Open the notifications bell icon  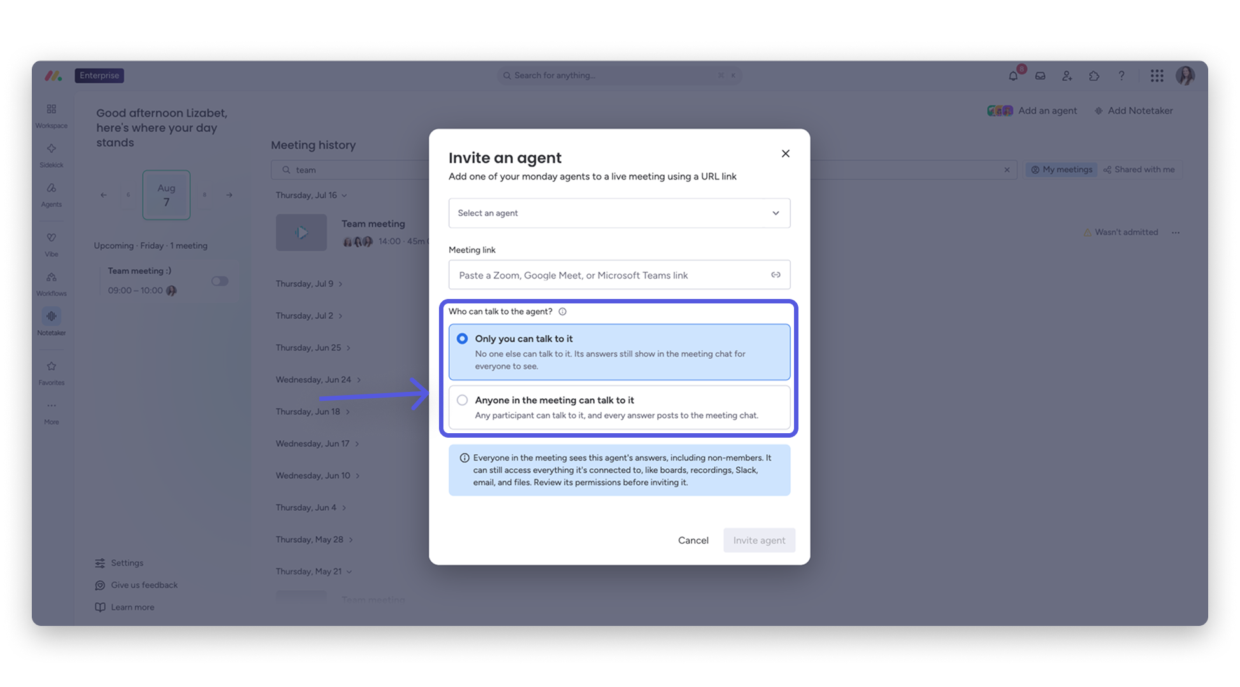coord(1013,76)
